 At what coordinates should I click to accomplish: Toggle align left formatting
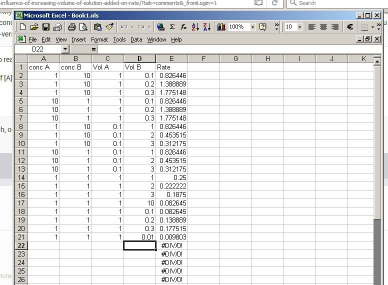click(x=312, y=27)
